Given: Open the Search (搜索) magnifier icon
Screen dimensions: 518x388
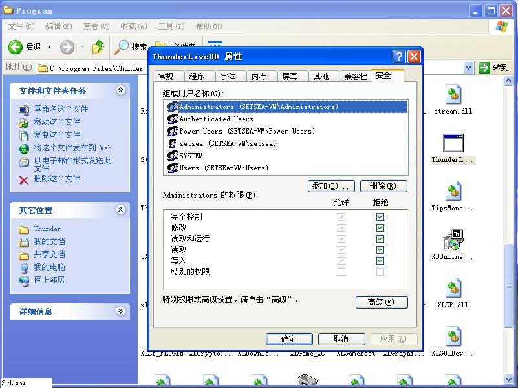Looking at the screenshot, I should (x=121, y=47).
